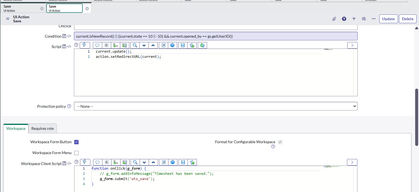Click into the Condition input field
Image resolution: width=419 pixels, height=192 pixels.
(x=216, y=36)
